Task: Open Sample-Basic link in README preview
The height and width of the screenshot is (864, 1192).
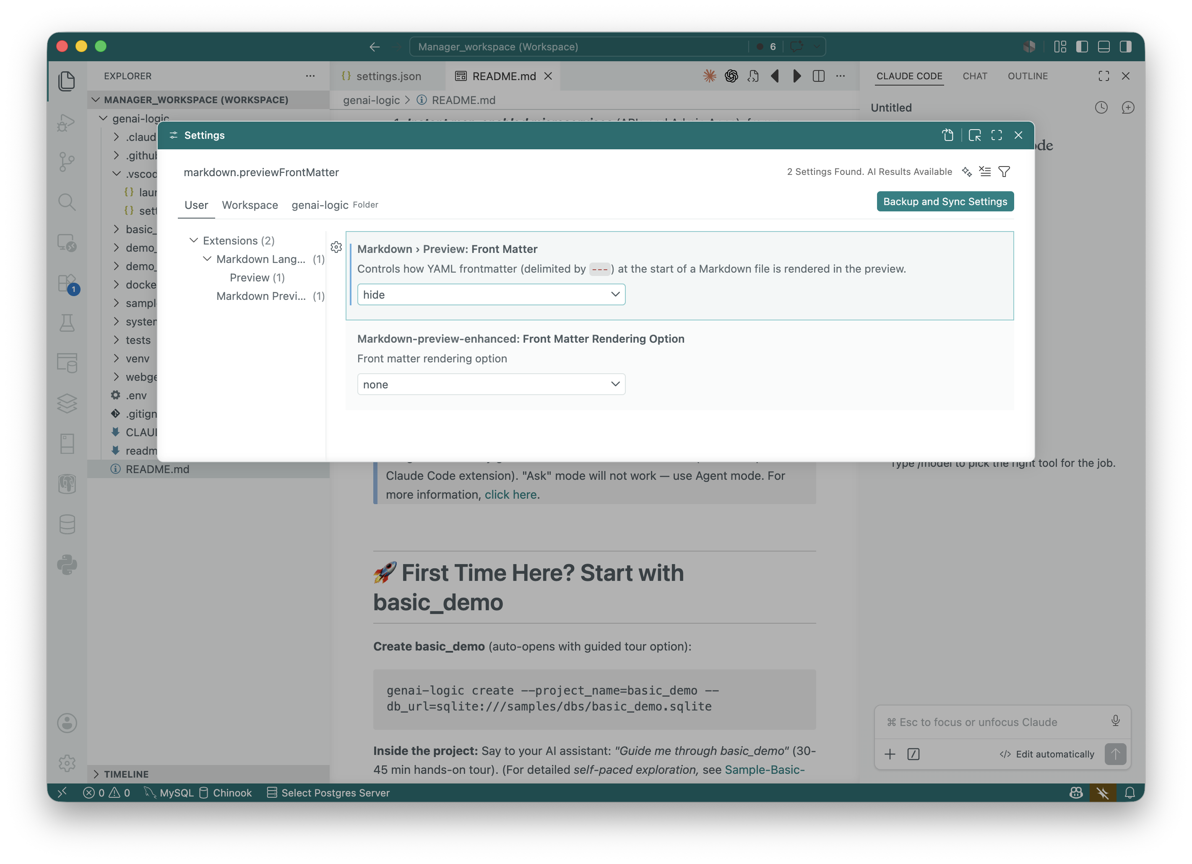Action: tap(764, 769)
